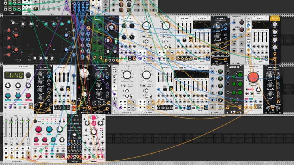Image resolution: width=294 pixels, height=165 pixels.
Task: Click the white PITCH knob on texture synthesizer
Action: click(x=60, y=129)
